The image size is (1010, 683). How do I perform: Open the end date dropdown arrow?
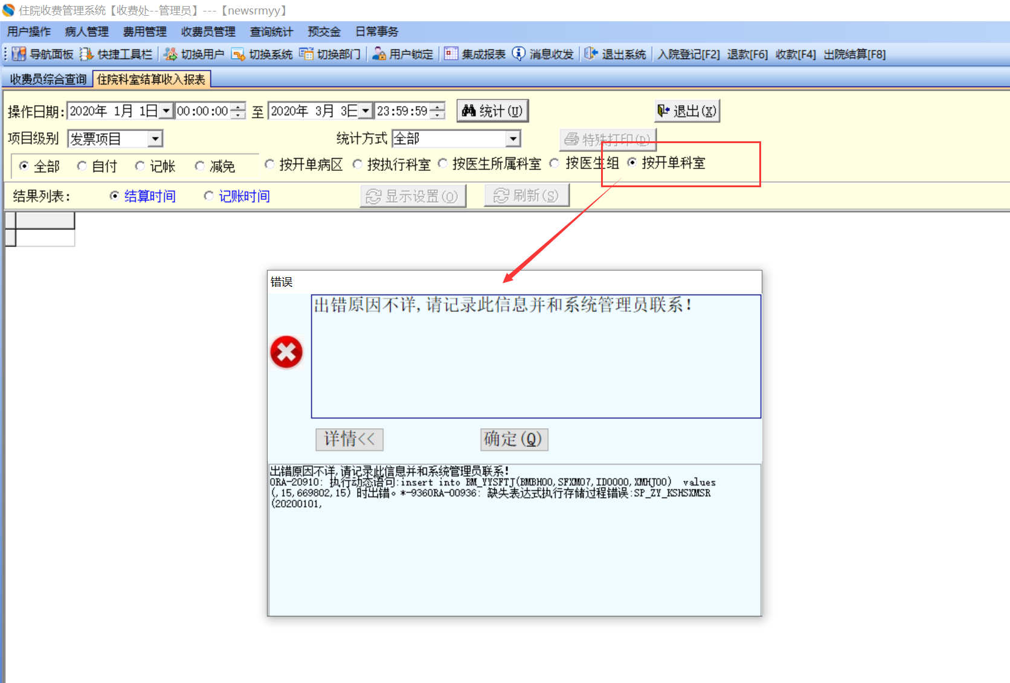(x=365, y=111)
